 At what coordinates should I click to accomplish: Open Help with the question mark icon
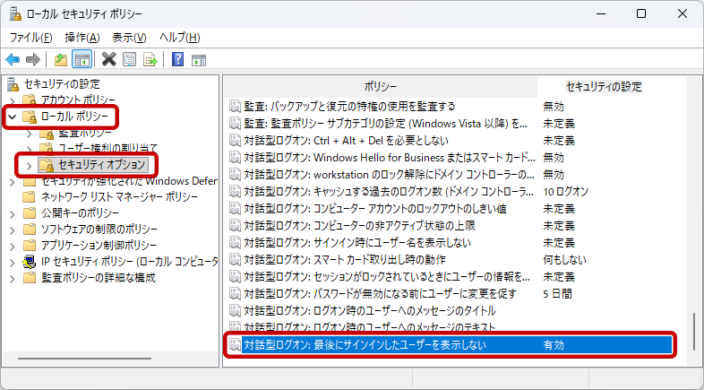178,59
